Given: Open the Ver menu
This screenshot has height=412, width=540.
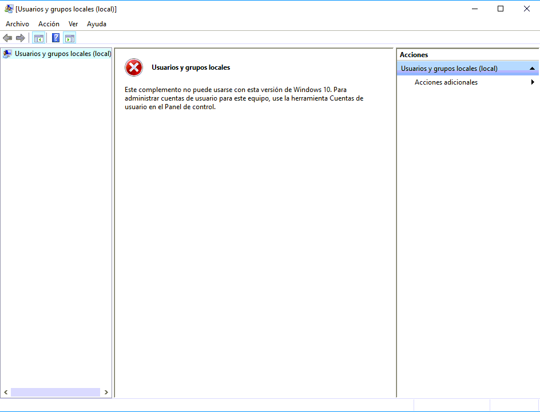Looking at the screenshot, I should pyautogui.click(x=73, y=24).
